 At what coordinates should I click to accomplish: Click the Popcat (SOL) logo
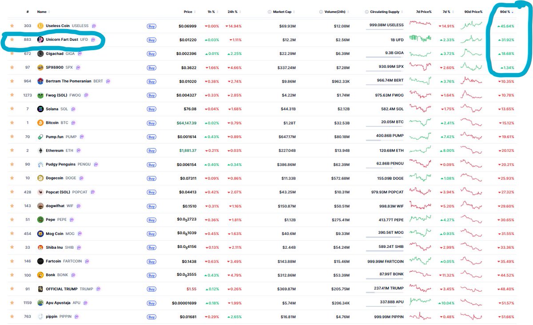tap(40, 192)
